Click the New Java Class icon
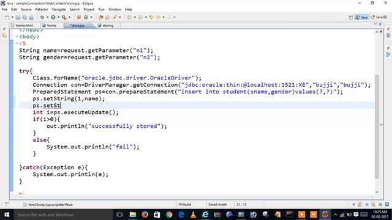The height and width of the screenshot is (220, 392). 86,17
